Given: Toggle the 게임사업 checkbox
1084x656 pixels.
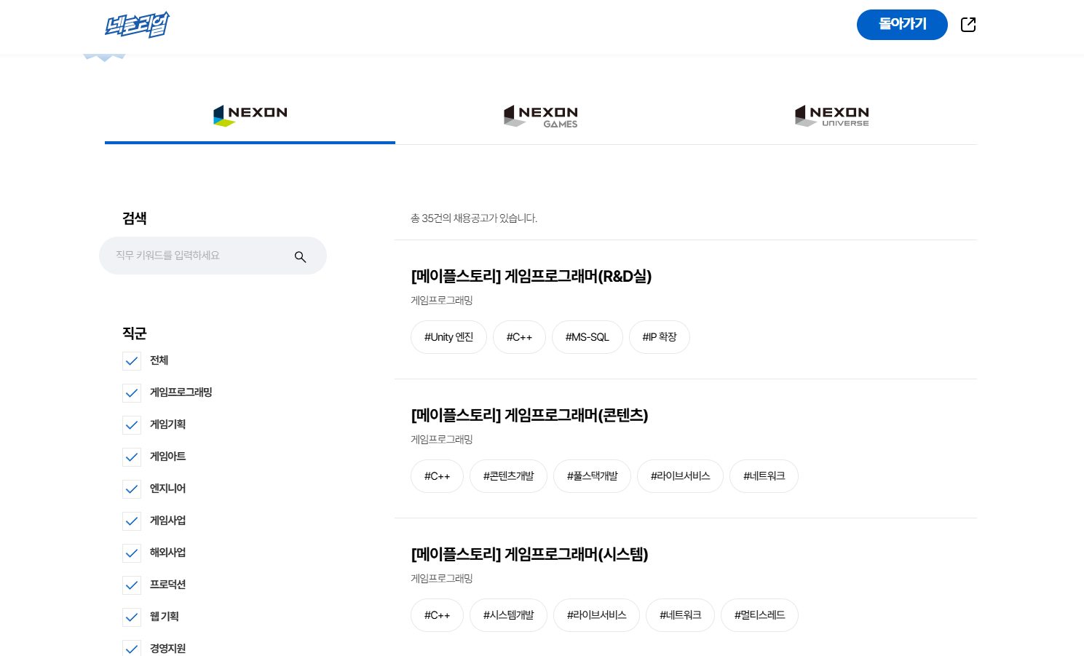Looking at the screenshot, I should point(132,521).
